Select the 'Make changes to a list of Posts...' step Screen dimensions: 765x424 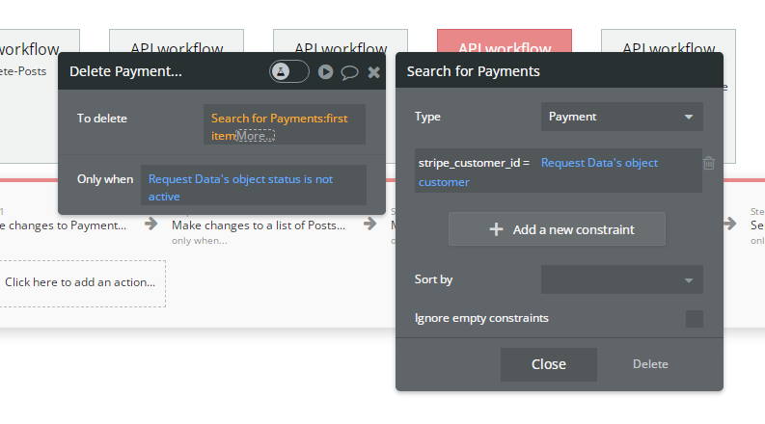[x=259, y=225]
